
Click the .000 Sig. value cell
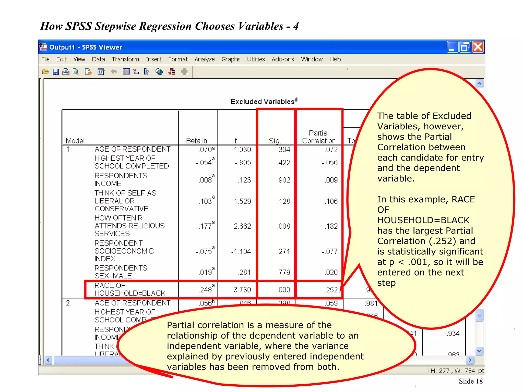[x=284, y=290]
